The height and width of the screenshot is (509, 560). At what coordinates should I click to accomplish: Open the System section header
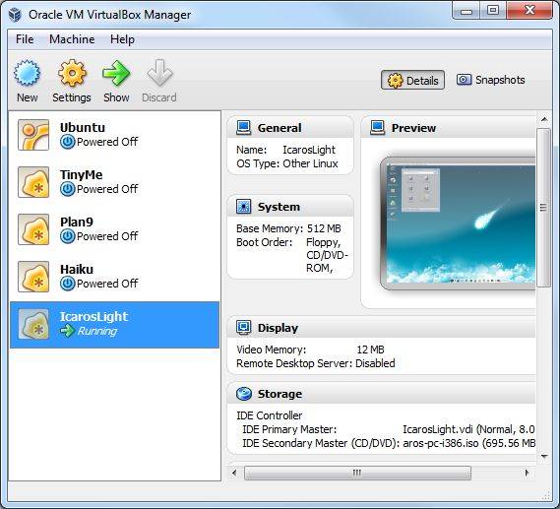(x=290, y=207)
